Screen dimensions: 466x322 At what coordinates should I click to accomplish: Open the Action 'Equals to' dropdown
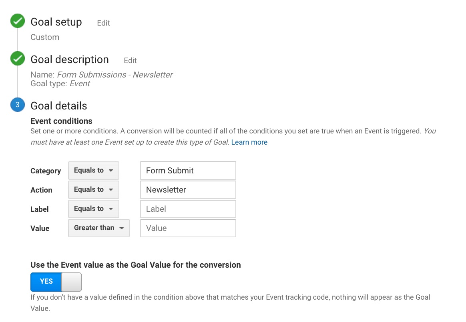pyautogui.click(x=94, y=190)
